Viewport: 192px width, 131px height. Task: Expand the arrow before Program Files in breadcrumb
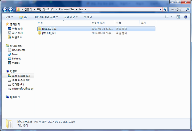tap(57, 9)
